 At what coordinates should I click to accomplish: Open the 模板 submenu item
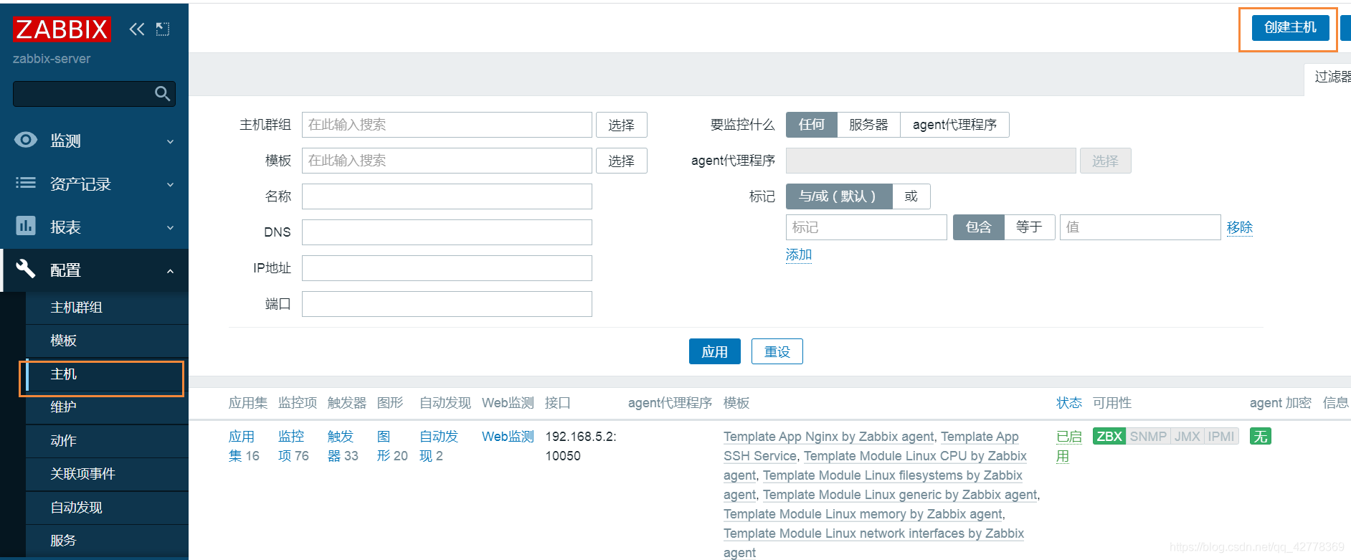(x=107, y=341)
